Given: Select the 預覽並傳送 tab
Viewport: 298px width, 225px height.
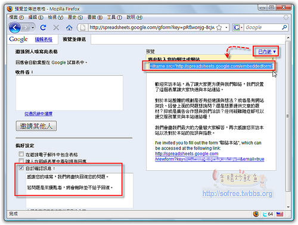Looking at the screenshot, I should pyautogui.click(x=74, y=39).
